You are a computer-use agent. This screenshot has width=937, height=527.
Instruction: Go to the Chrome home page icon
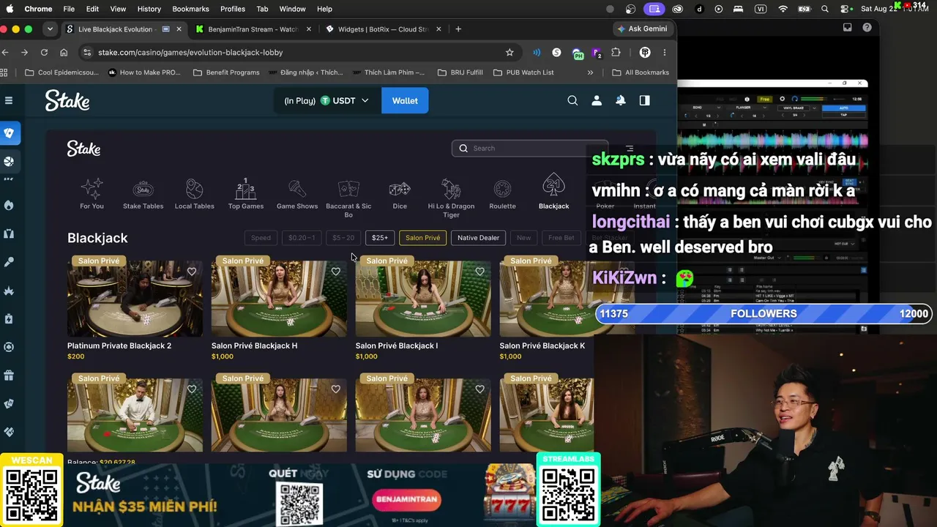[x=64, y=53]
